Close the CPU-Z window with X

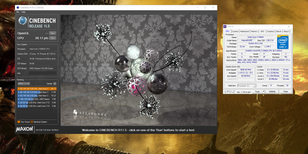pyautogui.click(x=289, y=26)
